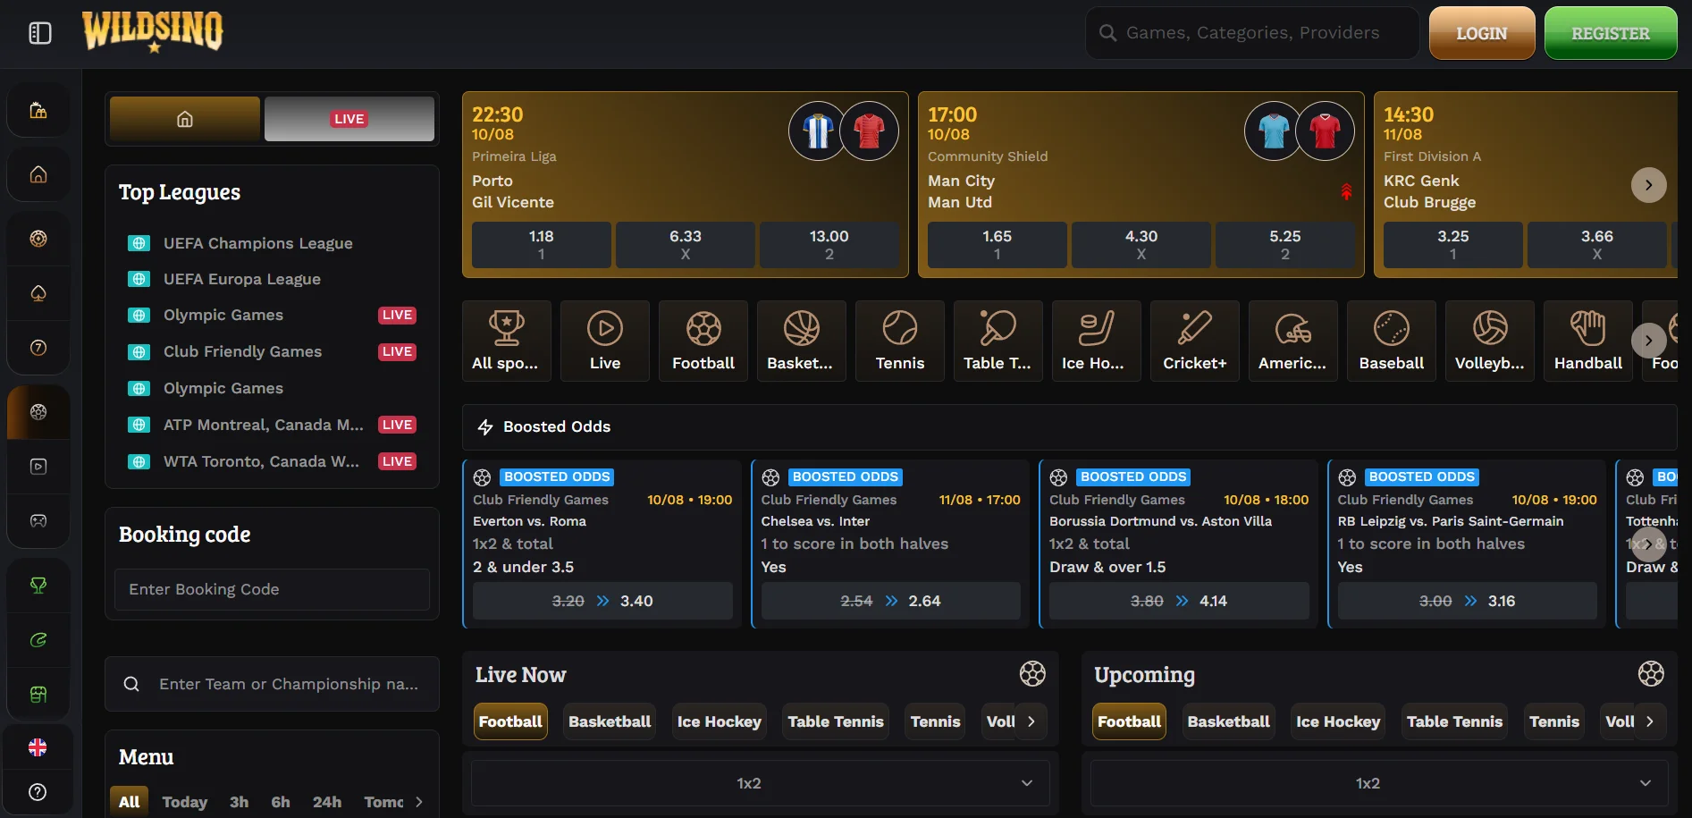The width and height of the screenshot is (1692, 818).
Task: Change language via UK flag icon
Action: pos(38,747)
